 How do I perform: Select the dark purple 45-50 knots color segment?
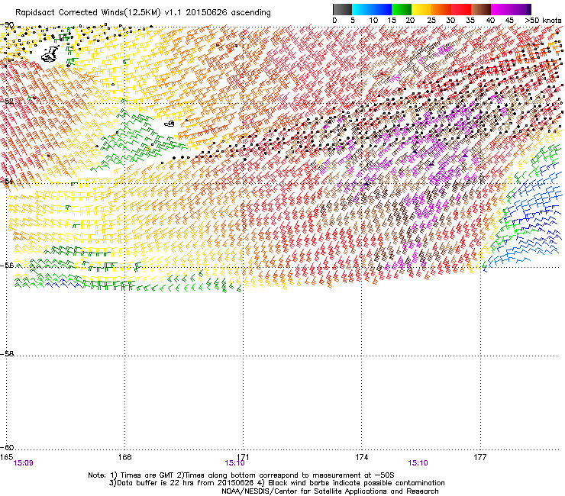tap(521, 9)
